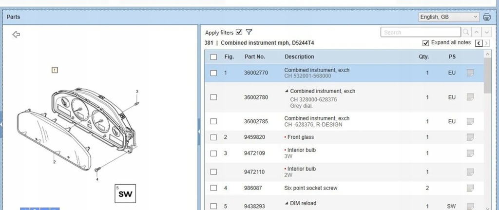The width and height of the screenshot is (499, 210).
Task: Click the 3W Interior bulb description
Action: (x=300, y=153)
